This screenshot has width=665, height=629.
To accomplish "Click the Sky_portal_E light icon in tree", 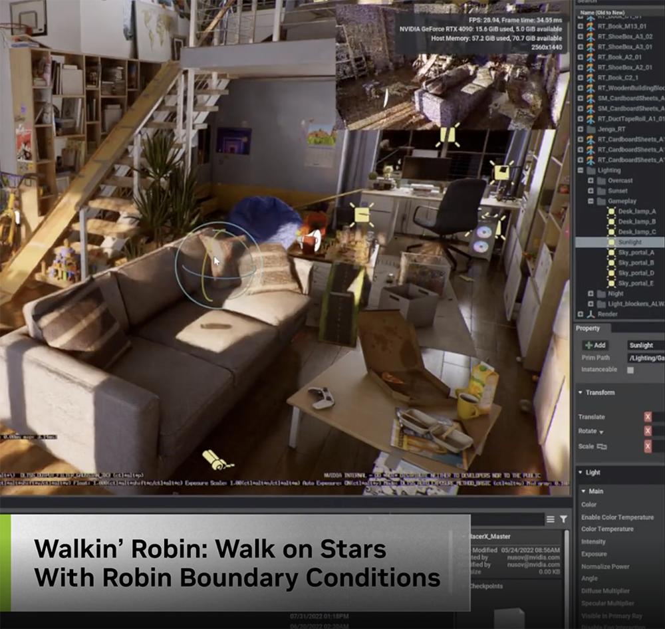I will [x=611, y=283].
